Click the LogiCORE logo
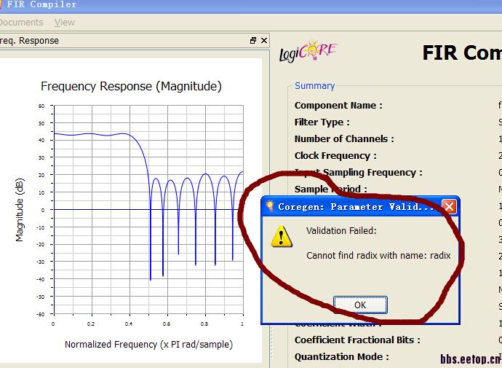 308,51
